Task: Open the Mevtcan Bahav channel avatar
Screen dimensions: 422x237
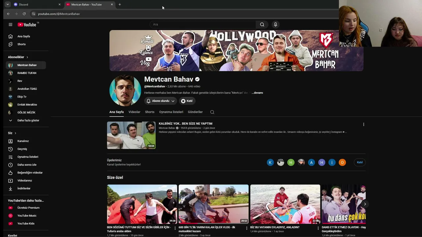Action: [125, 91]
